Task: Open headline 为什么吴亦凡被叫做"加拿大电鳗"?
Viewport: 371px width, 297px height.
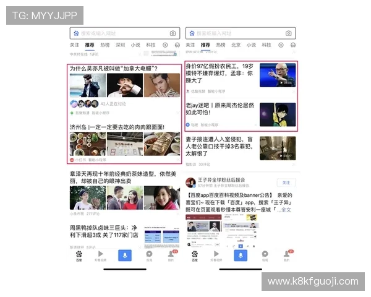Action: tap(114, 69)
